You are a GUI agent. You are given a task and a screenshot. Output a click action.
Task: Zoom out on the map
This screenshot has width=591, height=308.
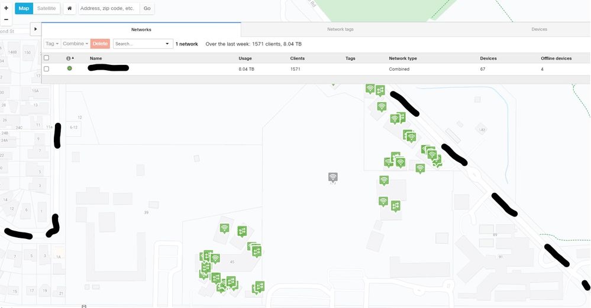point(6,19)
